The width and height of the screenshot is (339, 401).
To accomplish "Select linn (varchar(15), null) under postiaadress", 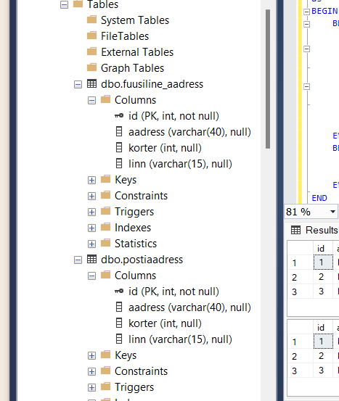I will (180, 339).
